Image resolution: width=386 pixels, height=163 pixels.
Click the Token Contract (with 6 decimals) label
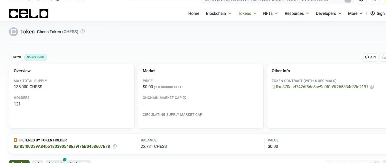304,81
